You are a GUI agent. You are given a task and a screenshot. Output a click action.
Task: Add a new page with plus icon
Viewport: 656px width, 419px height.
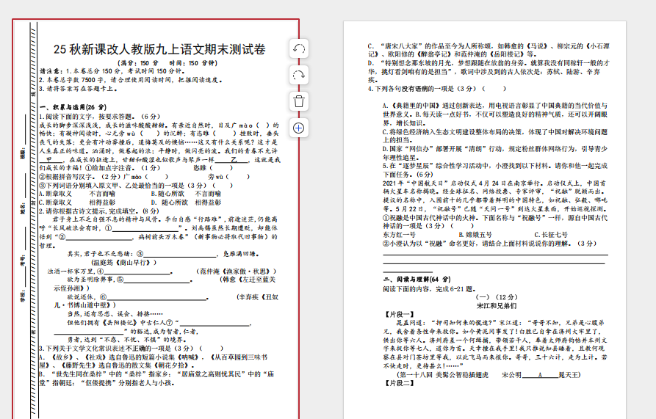[x=299, y=128]
